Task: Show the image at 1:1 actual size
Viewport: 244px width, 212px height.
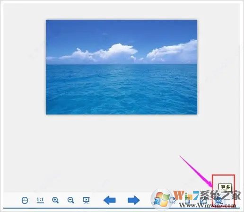Action: click(40, 200)
